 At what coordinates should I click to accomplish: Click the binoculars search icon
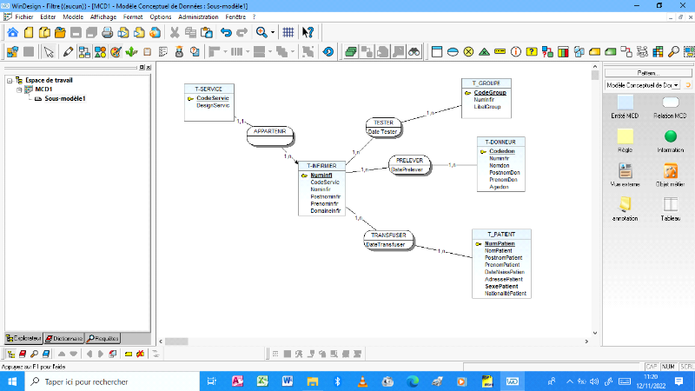(x=415, y=51)
